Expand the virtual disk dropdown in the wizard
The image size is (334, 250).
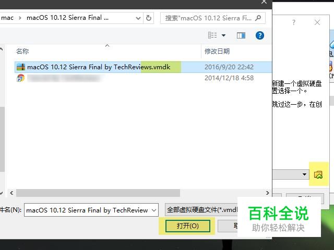click(x=305, y=174)
